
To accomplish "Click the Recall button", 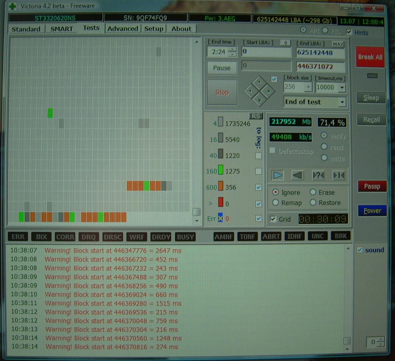I will (371, 120).
